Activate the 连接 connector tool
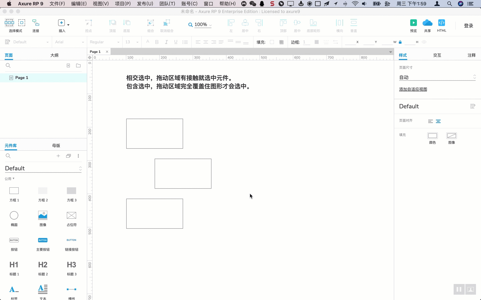The height and width of the screenshot is (300, 481). (36, 23)
